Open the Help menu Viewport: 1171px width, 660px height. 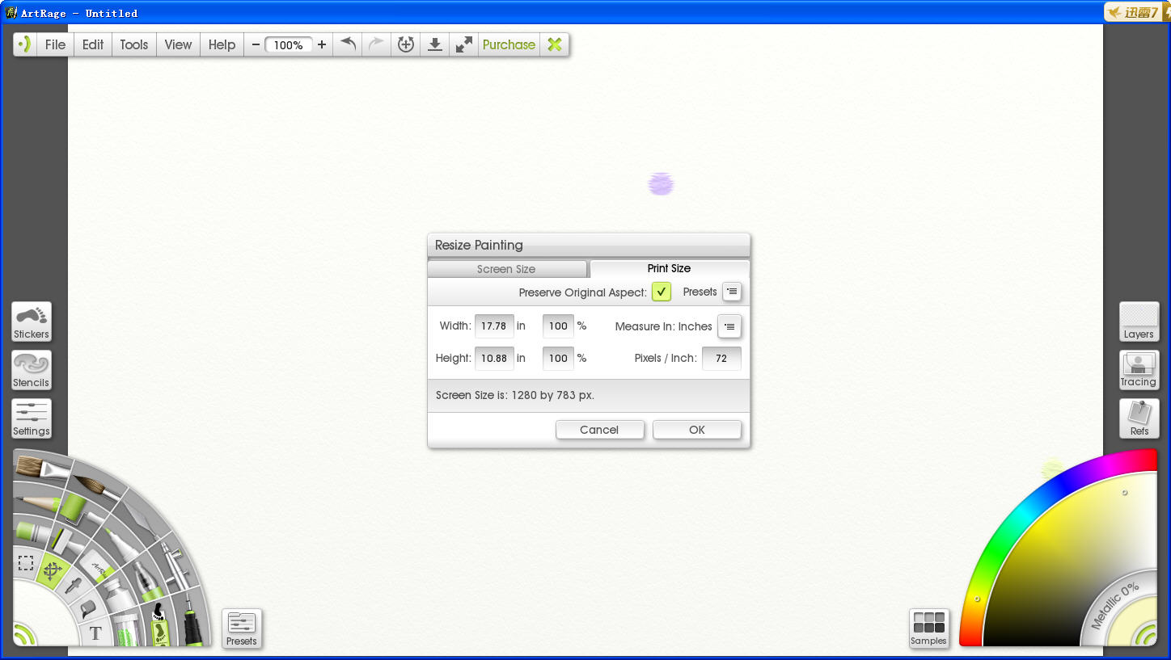[x=222, y=44]
